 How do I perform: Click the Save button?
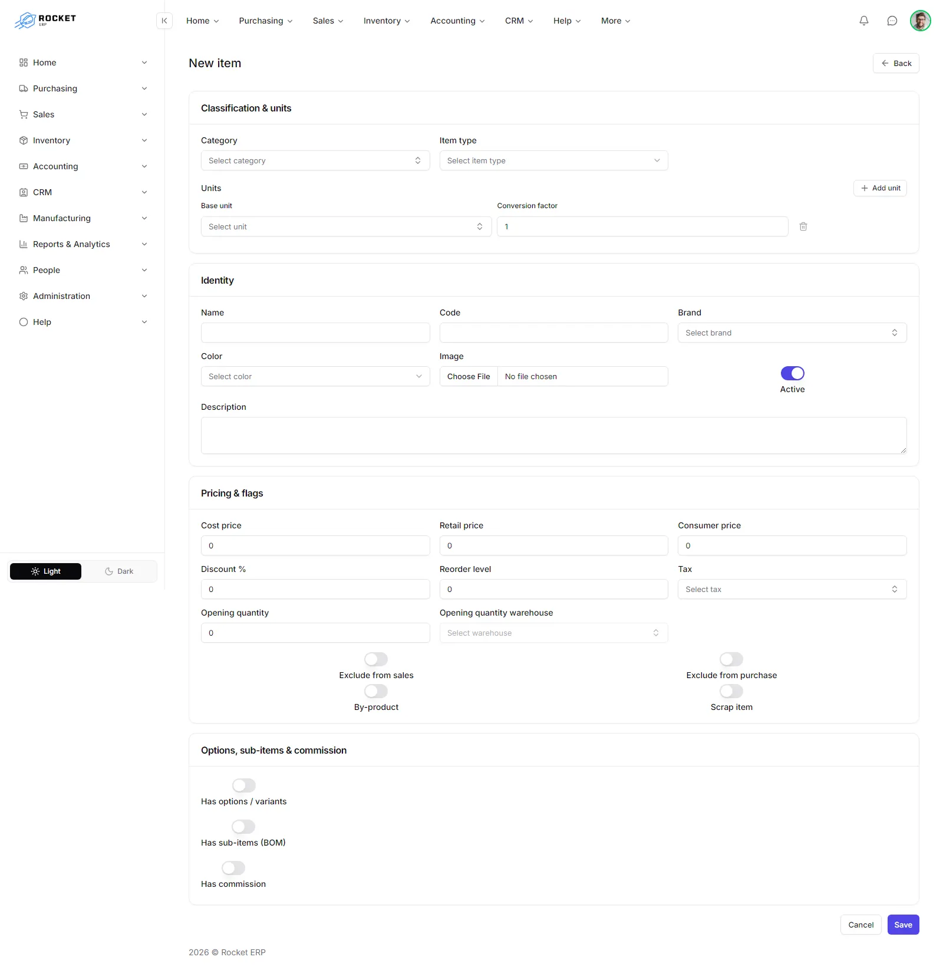click(x=903, y=925)
